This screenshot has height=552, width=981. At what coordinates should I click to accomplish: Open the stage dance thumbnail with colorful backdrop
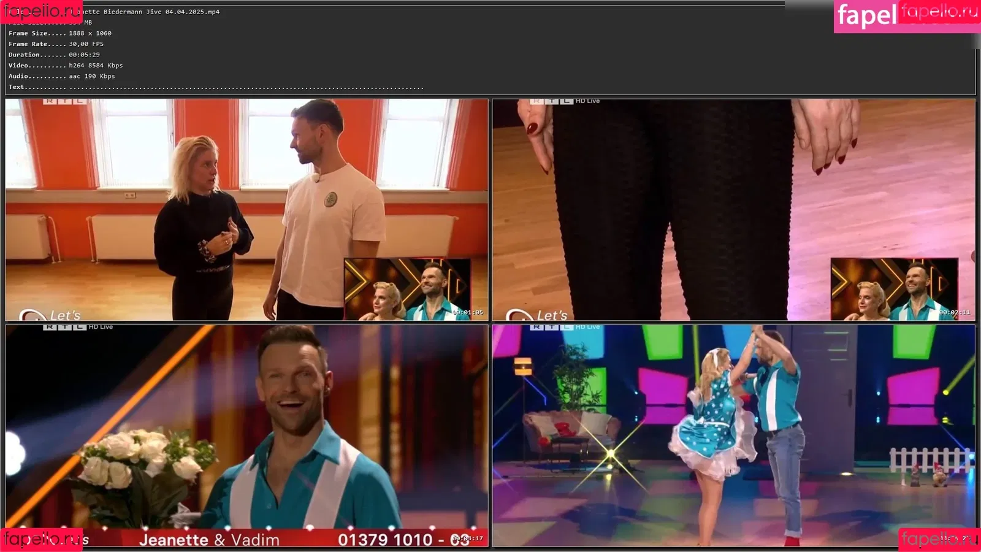[733, 435]
